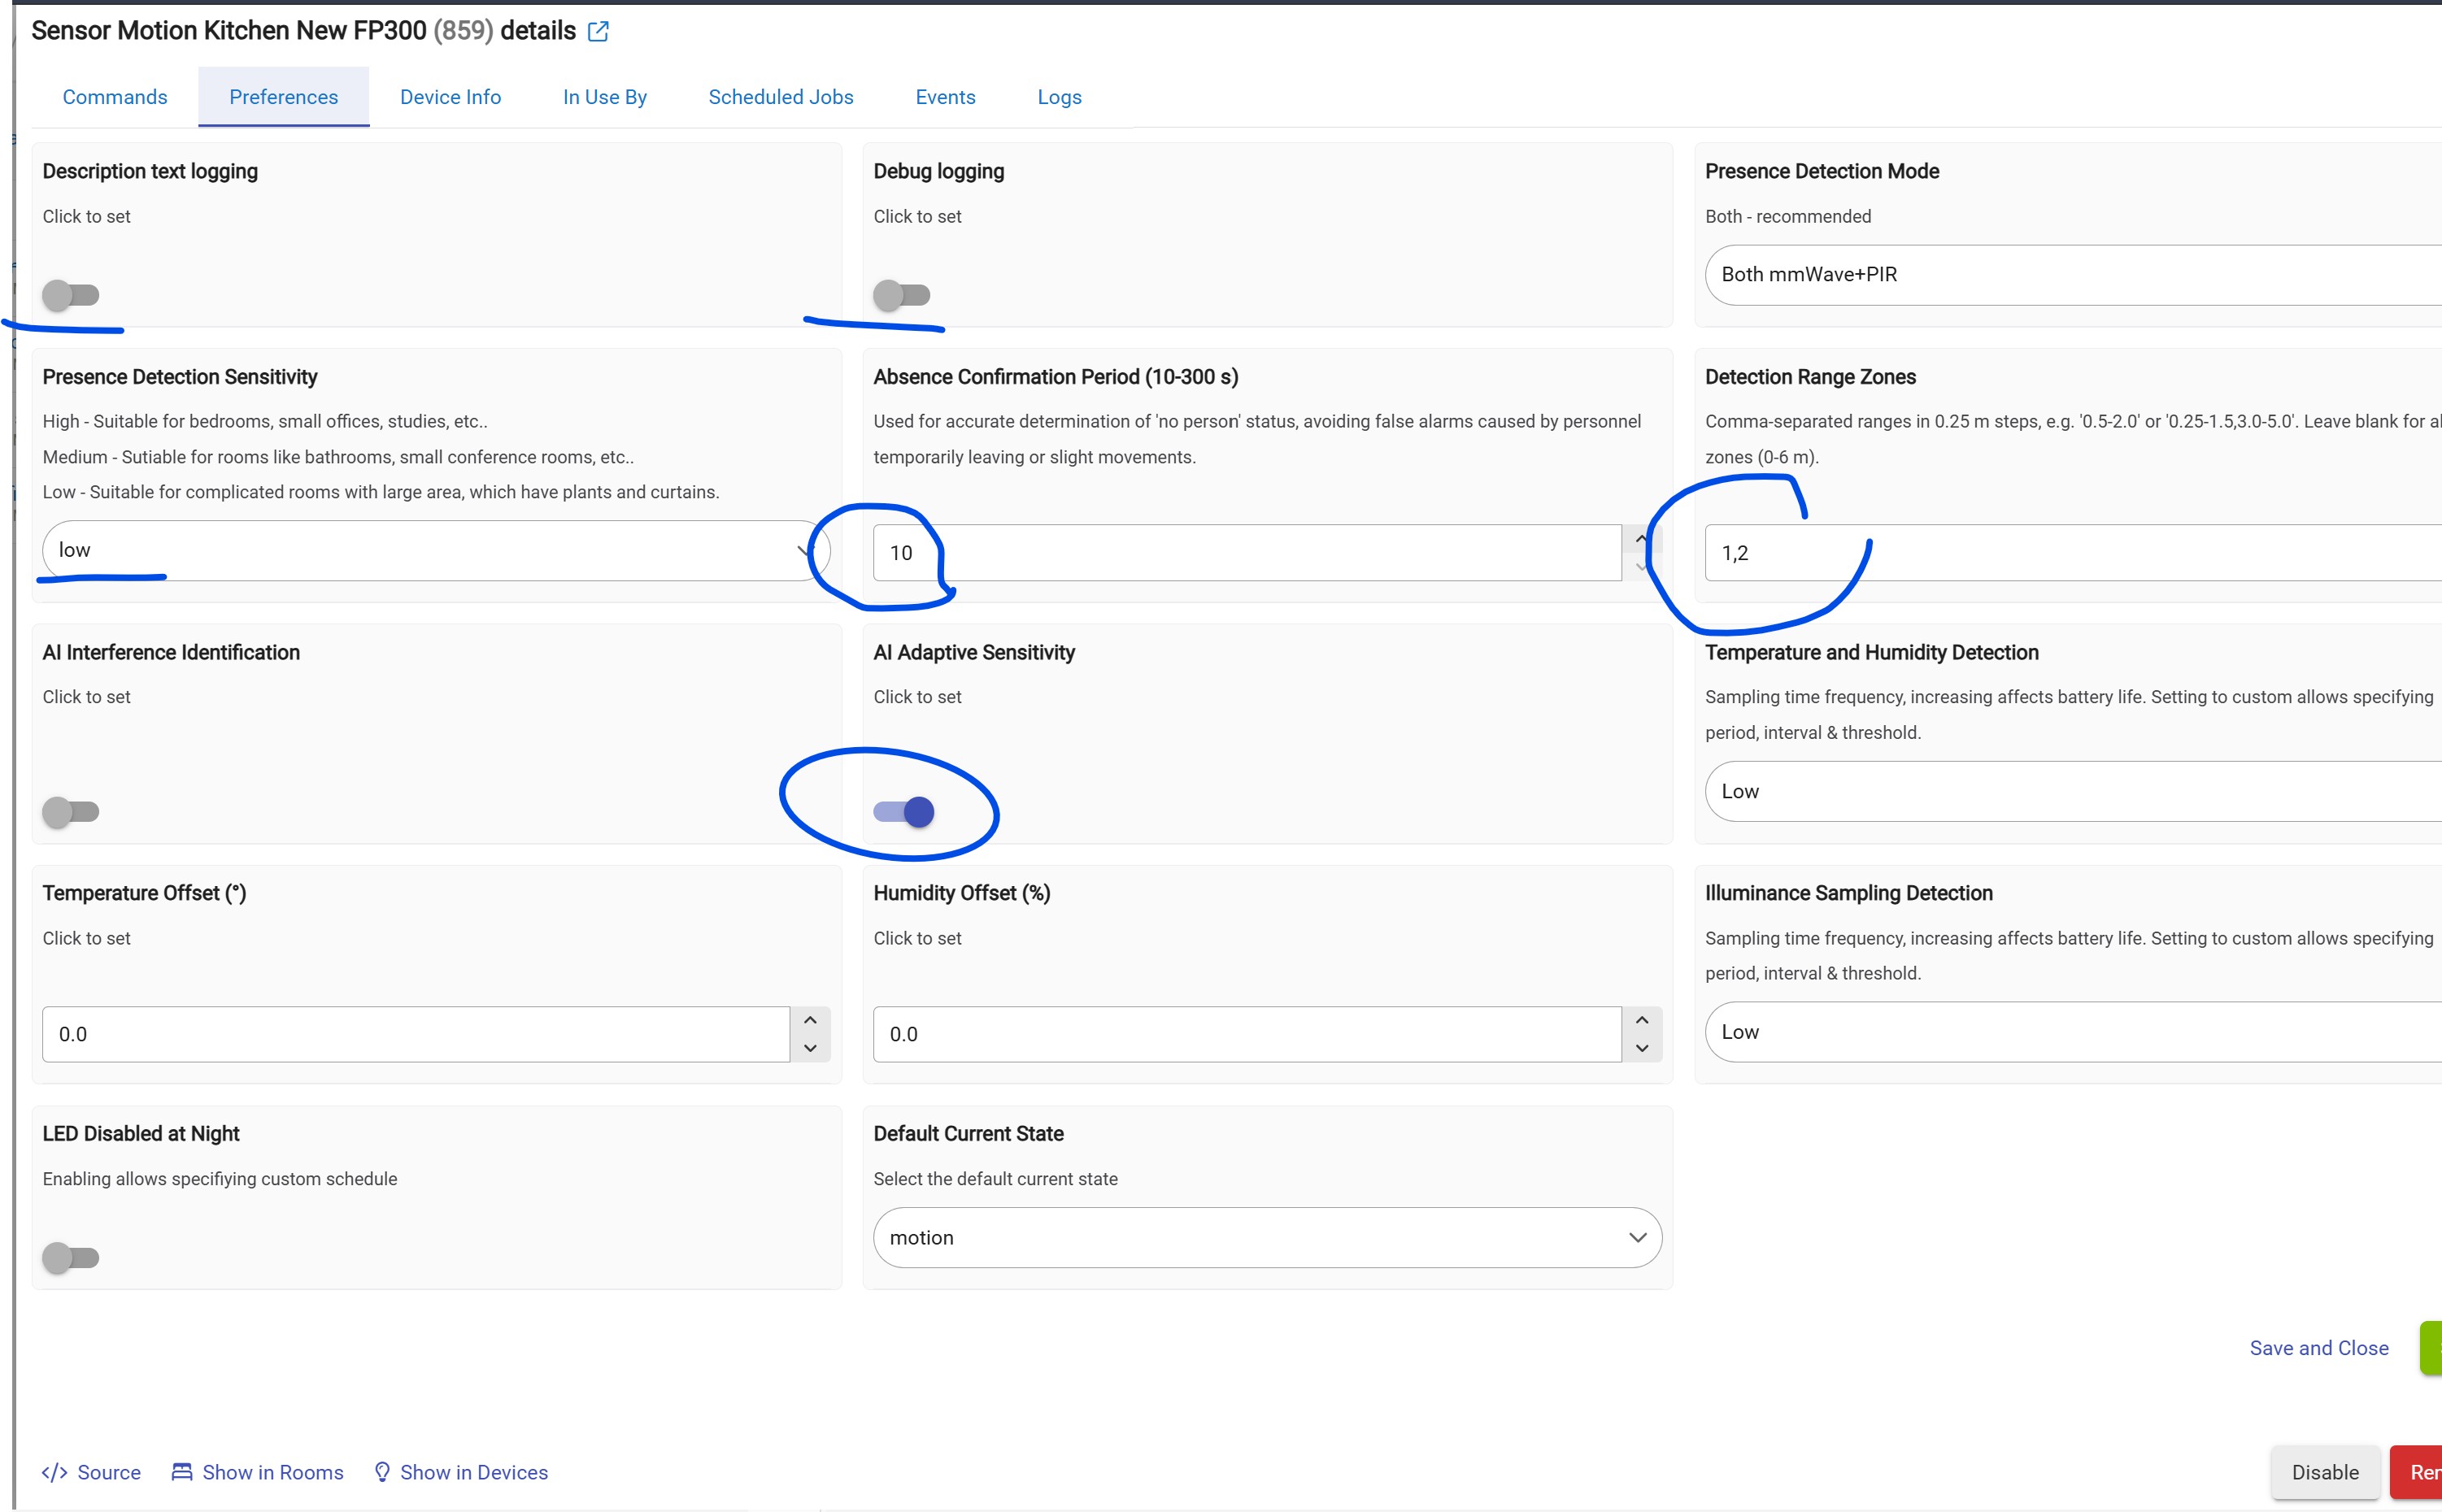Viewport: 2442px width, 1512px height.
Task: Enable AI Interference Identification switch
Action: tap(71, 811)
